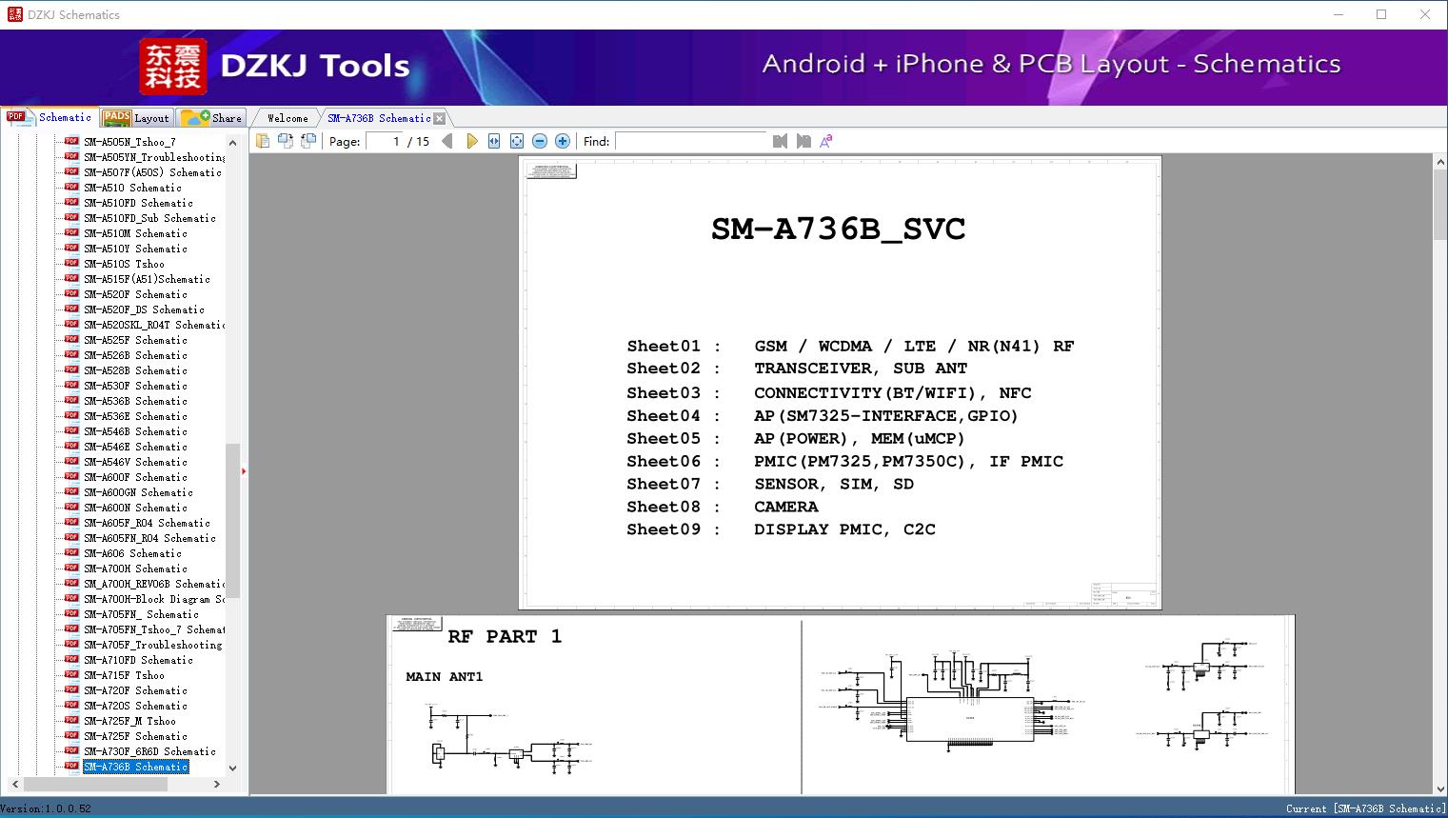
Task: Select the SM-A736B Schematic document tab
Action: [x=379, y=118]
